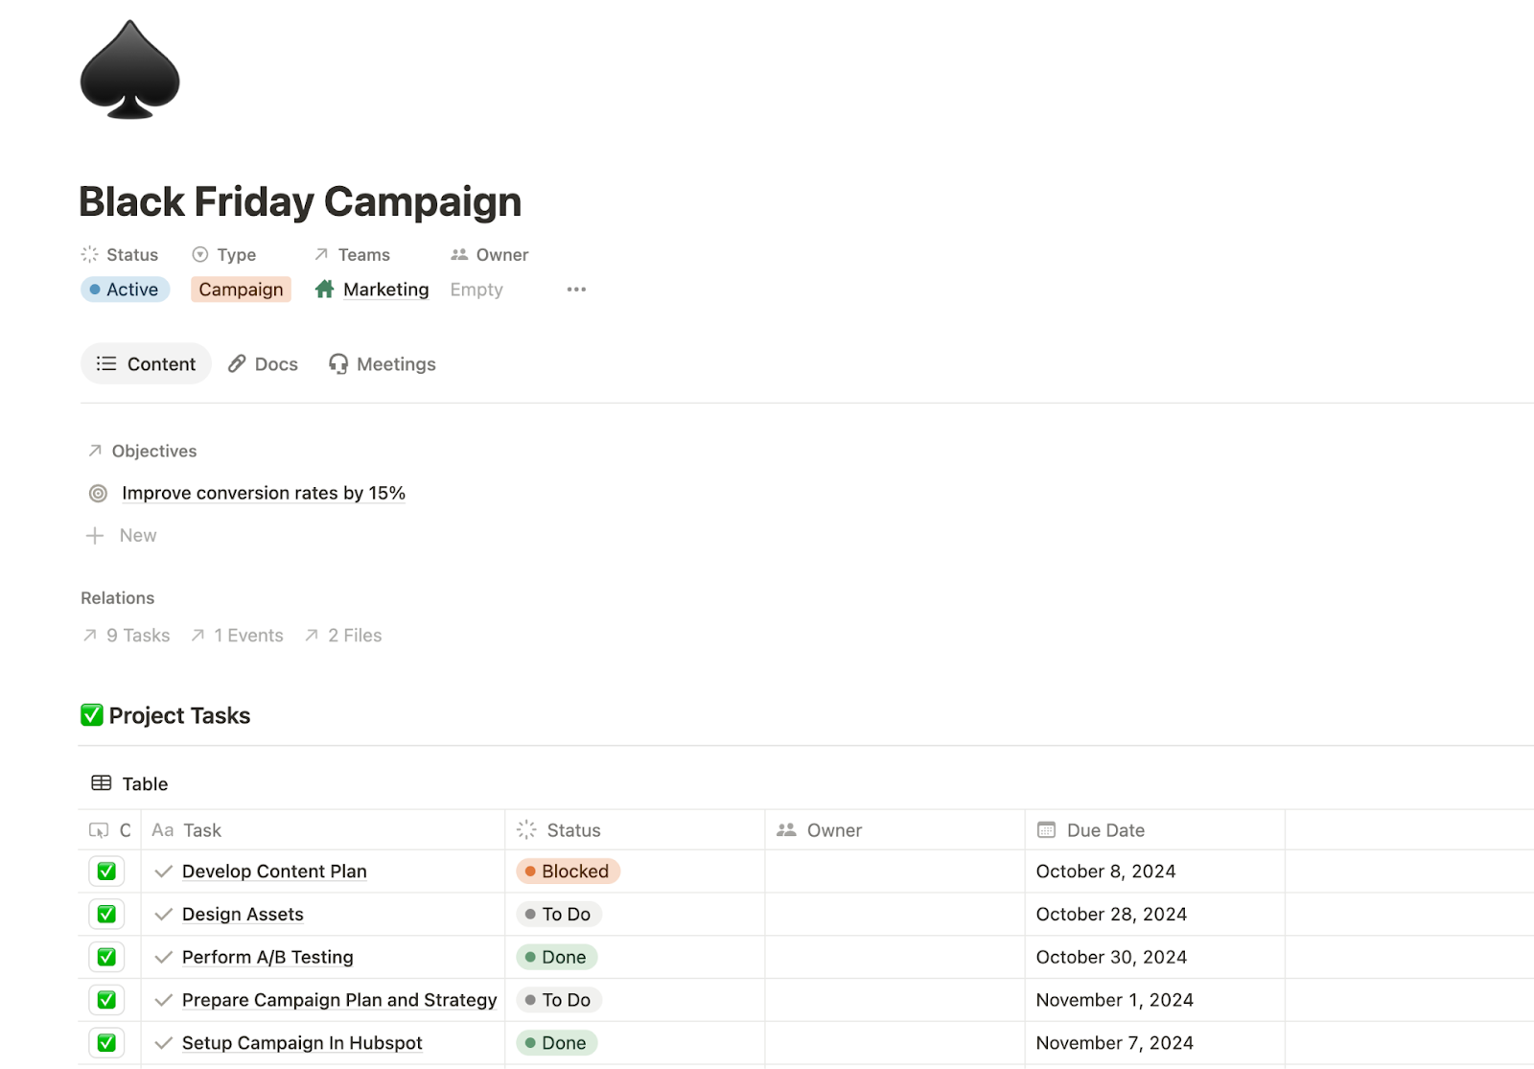
Task: Switch to the Docs tab
Action: click(x=264, y=364)
